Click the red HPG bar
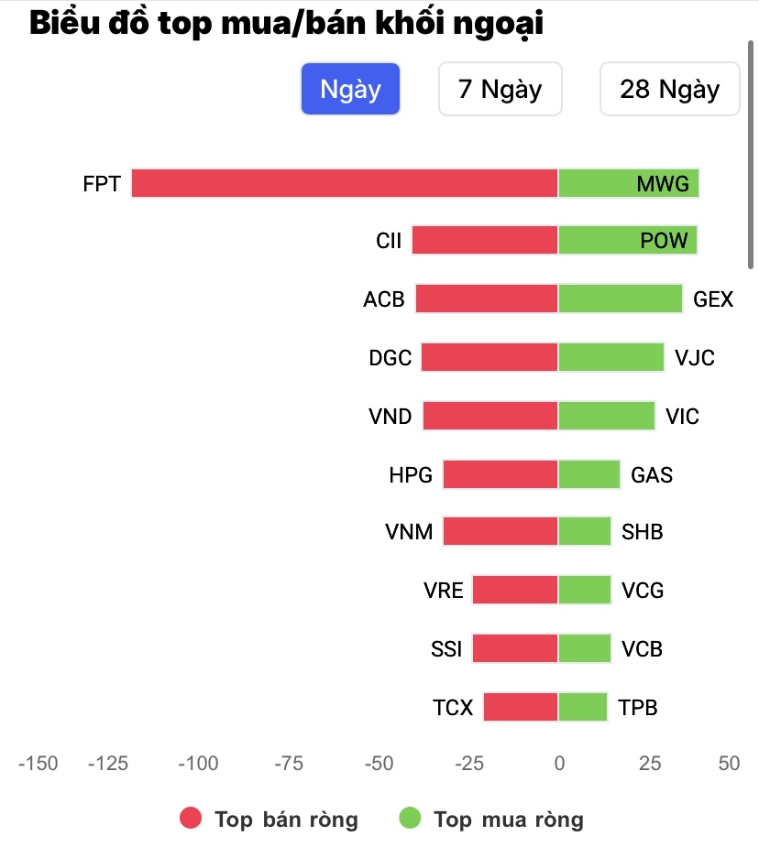The height and width of the screenshot is (858, 759). [500, 474]
